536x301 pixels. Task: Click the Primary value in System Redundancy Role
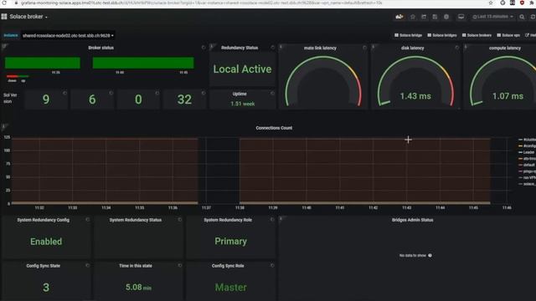click(x=231, y=242)
